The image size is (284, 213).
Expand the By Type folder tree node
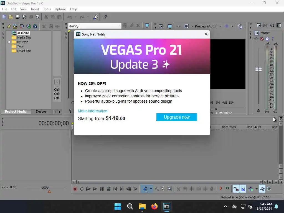click(x=9, y=42)
